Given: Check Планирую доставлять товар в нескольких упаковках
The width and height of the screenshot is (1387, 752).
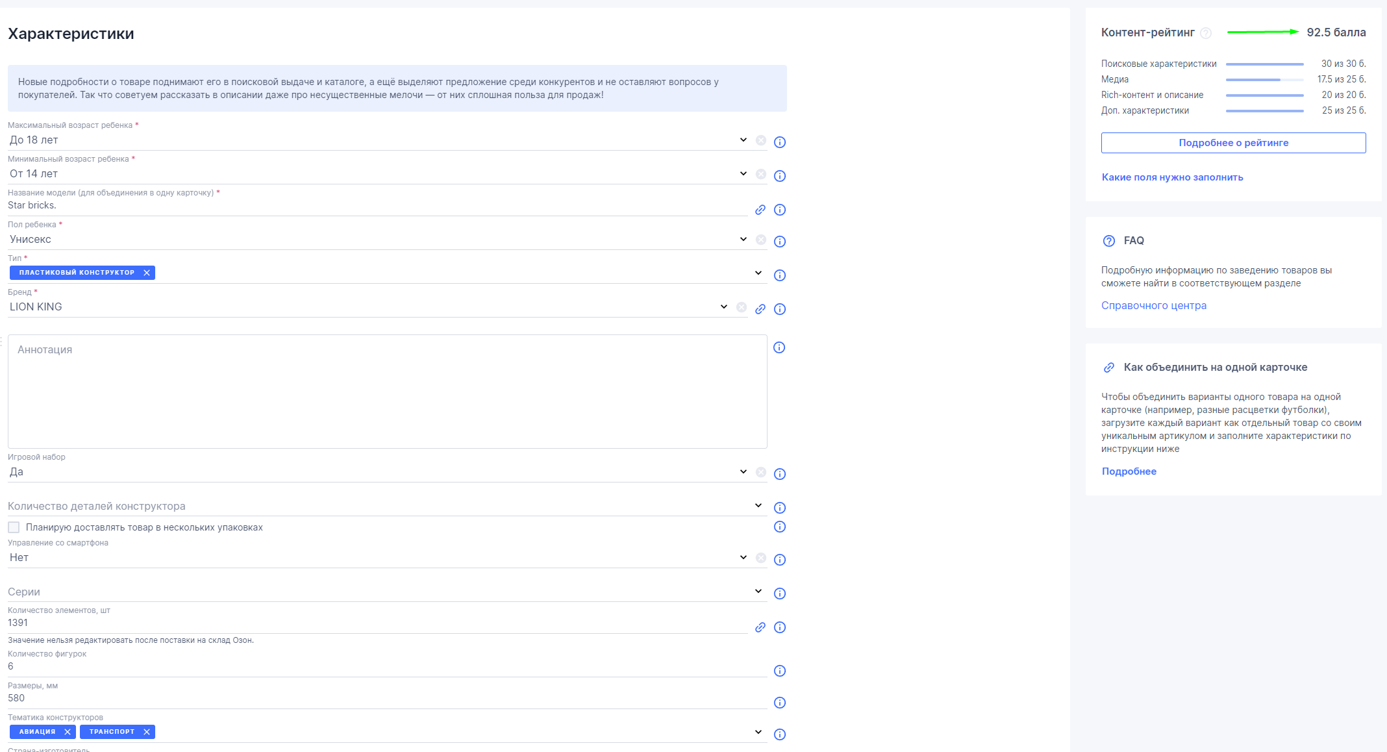Looking at the screenshot, I should pos(14,527).
